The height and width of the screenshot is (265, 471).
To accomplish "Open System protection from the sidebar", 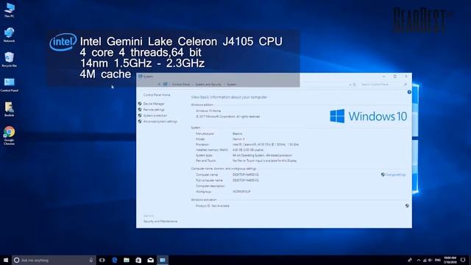I will (x=155, y=116).
